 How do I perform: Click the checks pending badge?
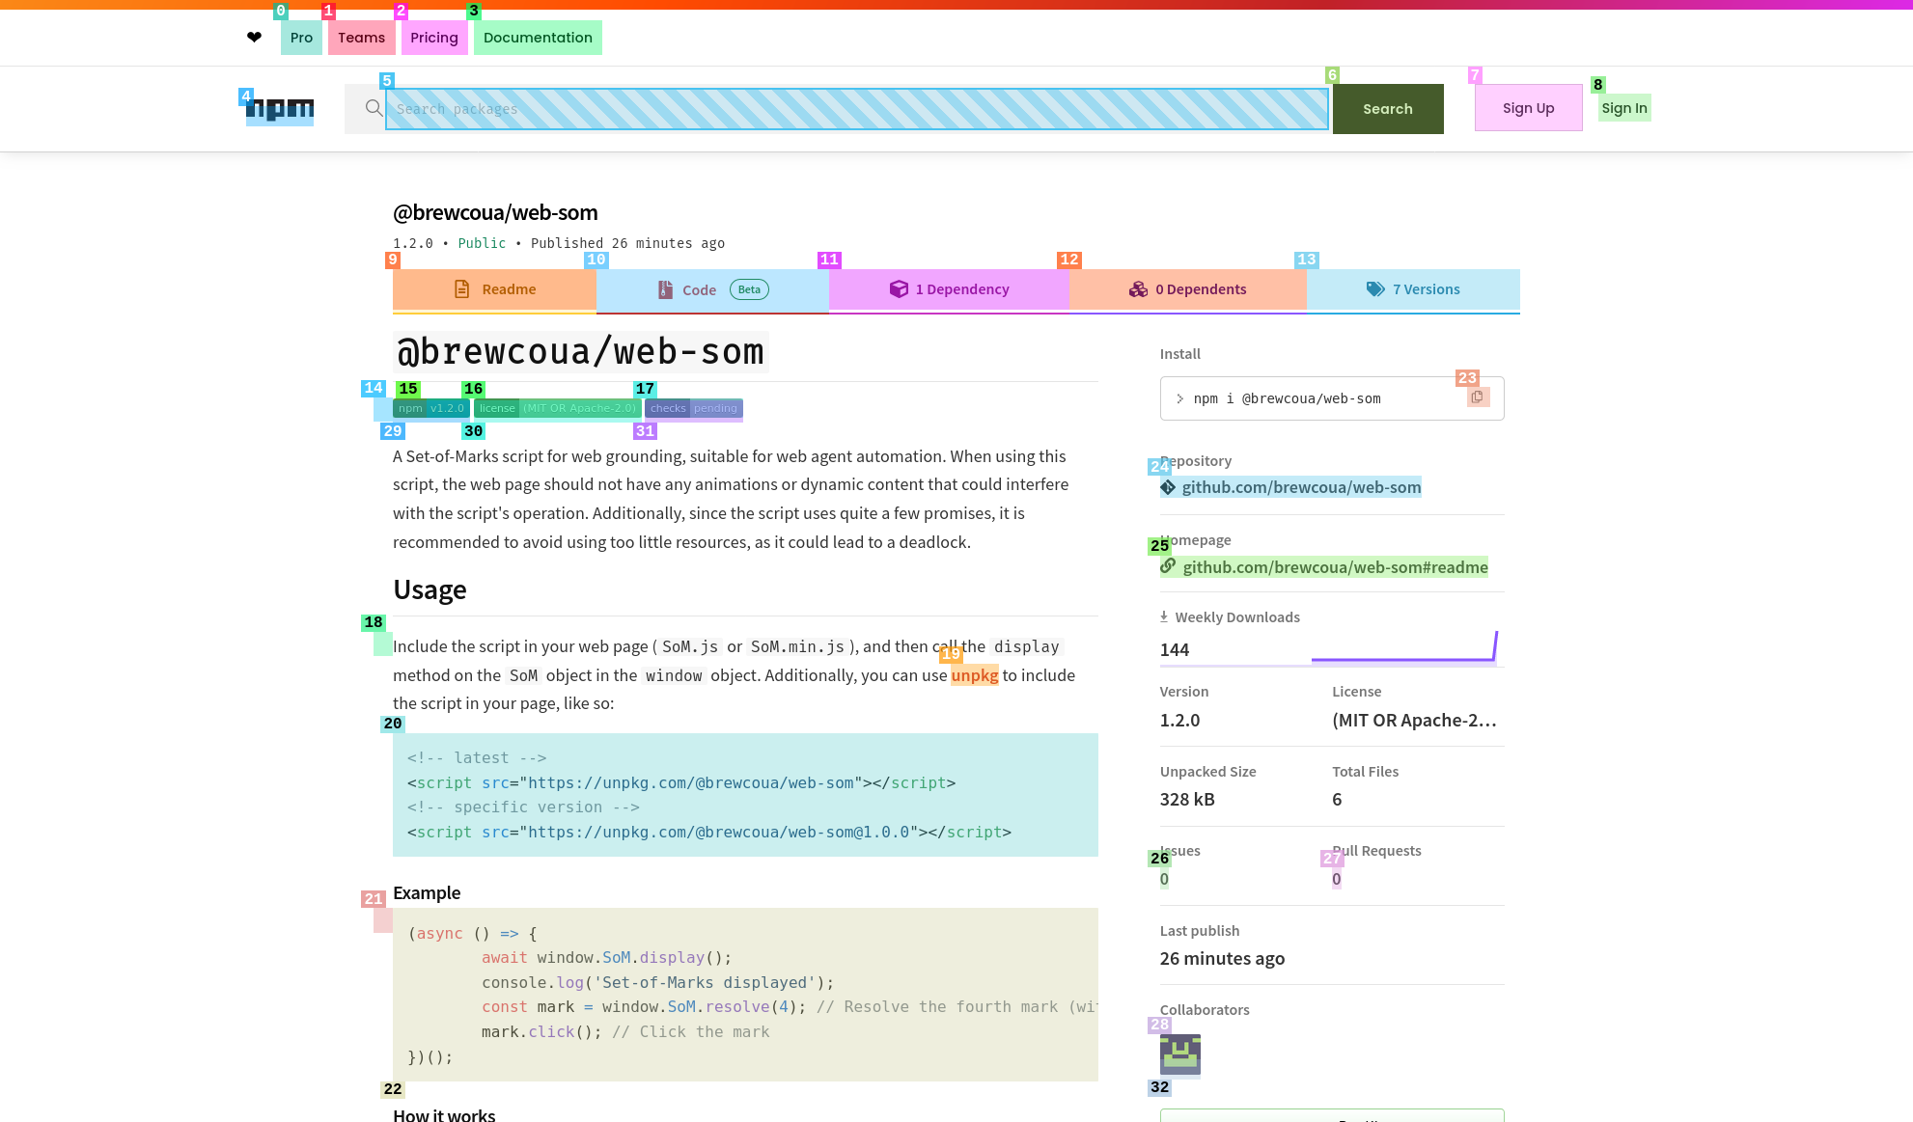tap(693, 408)
